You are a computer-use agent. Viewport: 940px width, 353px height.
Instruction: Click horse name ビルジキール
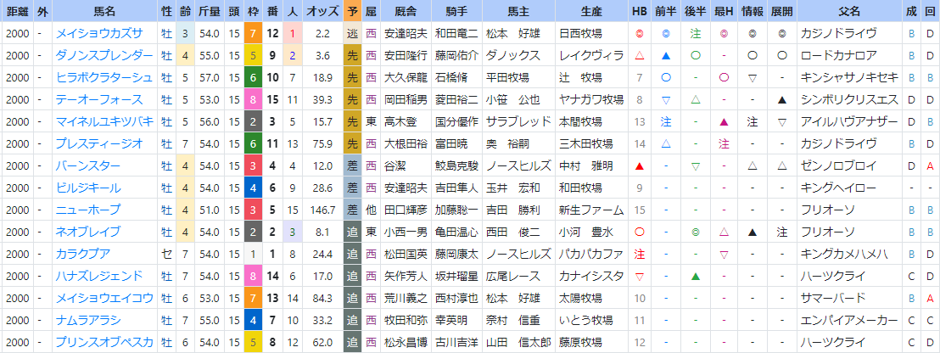click(88, 188)
